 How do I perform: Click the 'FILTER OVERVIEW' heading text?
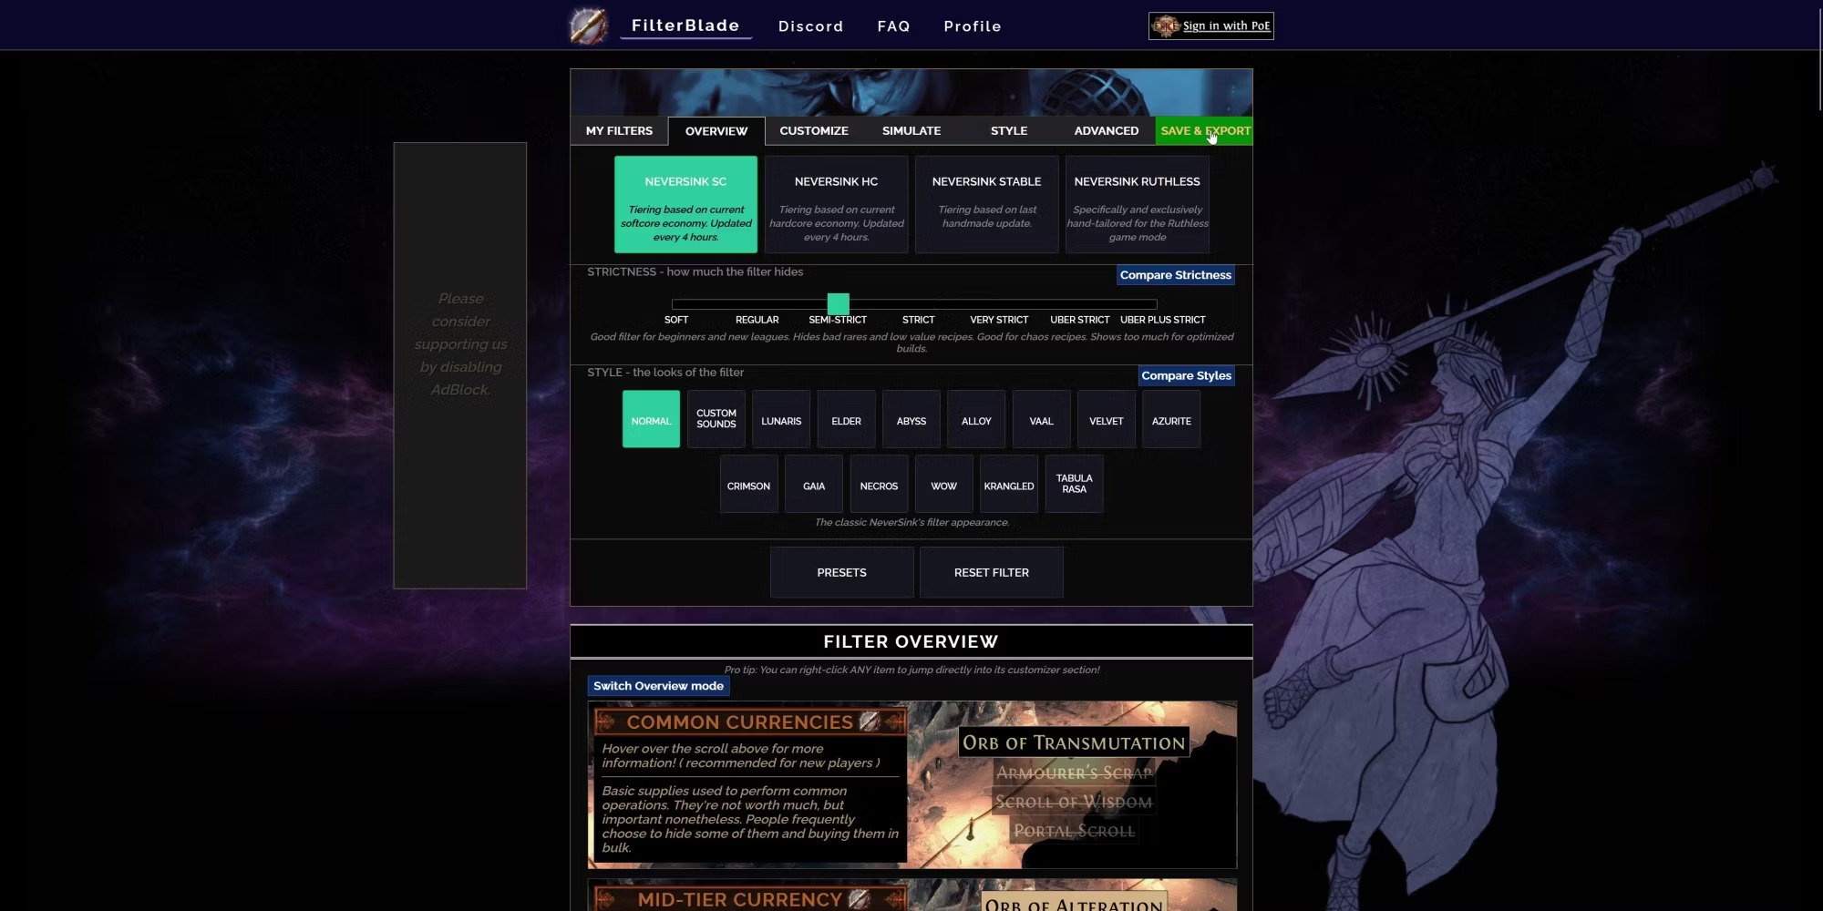911,641
